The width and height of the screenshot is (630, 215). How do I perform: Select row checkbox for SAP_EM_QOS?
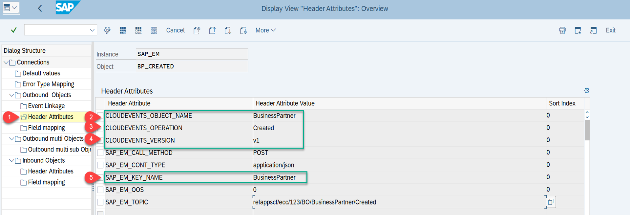coord(100,190)
